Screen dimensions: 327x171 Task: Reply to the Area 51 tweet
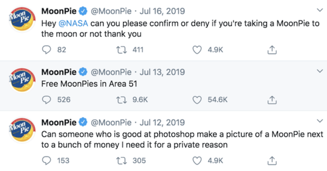pyautogui.click(x=46, y=100)
